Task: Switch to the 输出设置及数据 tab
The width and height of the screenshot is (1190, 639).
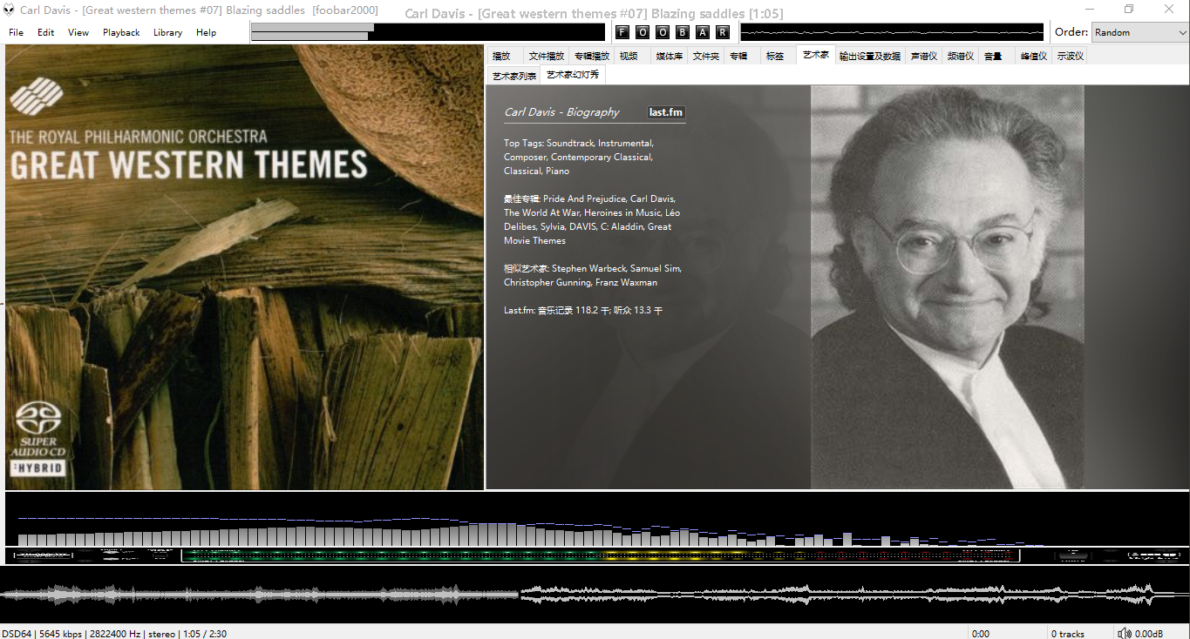Action: [869, 56]
